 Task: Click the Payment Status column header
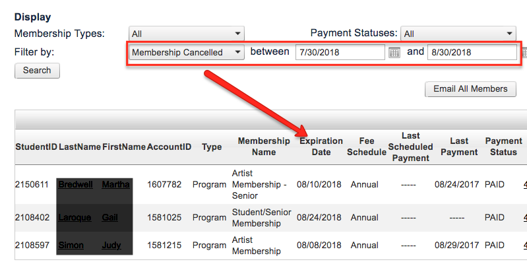503,147
